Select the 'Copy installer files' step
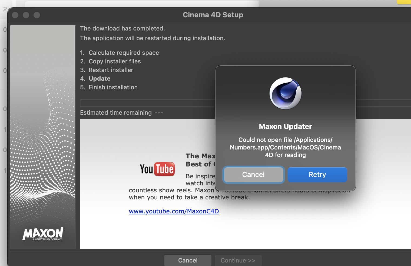The height and width of the screenshot is (266, 411). tap(115, 61)
